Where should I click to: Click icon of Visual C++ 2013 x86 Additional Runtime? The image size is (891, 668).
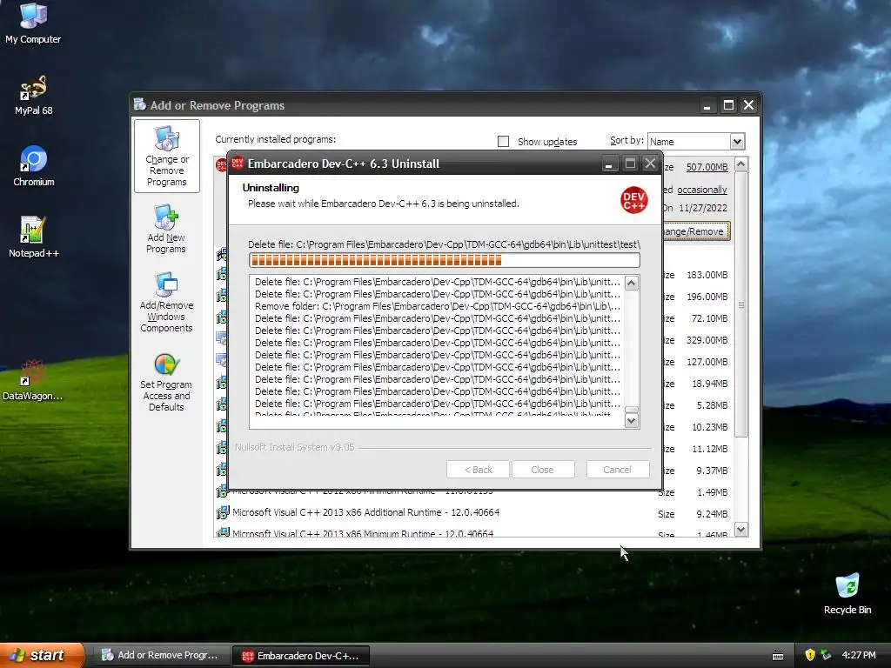point(222,512)
